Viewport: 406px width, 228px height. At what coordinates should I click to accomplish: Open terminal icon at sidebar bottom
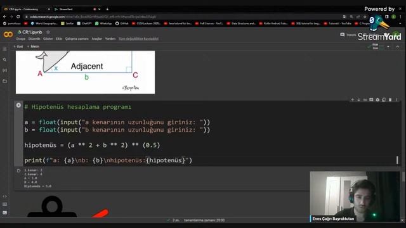pyautogui.click(x=4, y=213)
